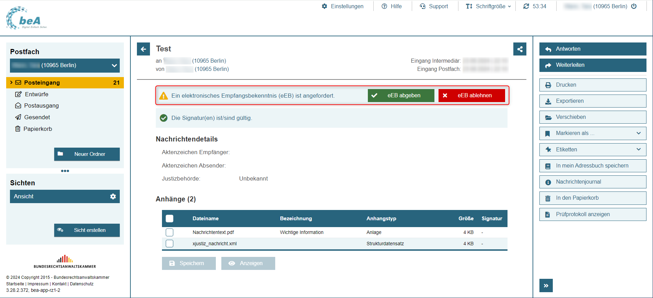
Task: Click the back arrow next to Test
Action: point(143,49)
